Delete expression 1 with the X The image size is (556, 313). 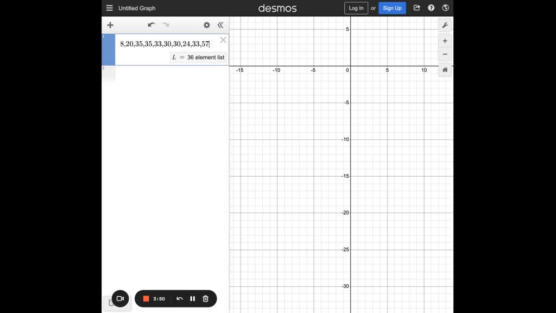pos(223,40)
